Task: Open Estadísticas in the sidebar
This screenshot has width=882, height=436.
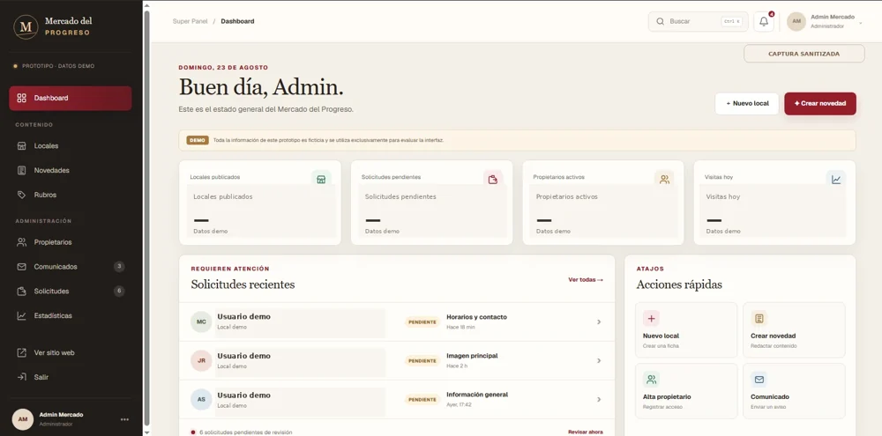Action: tap(71, 315)
